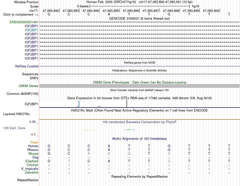Click the H3K27Ac Mark ENCODE track title
The image size is (240, 186).
139,111
